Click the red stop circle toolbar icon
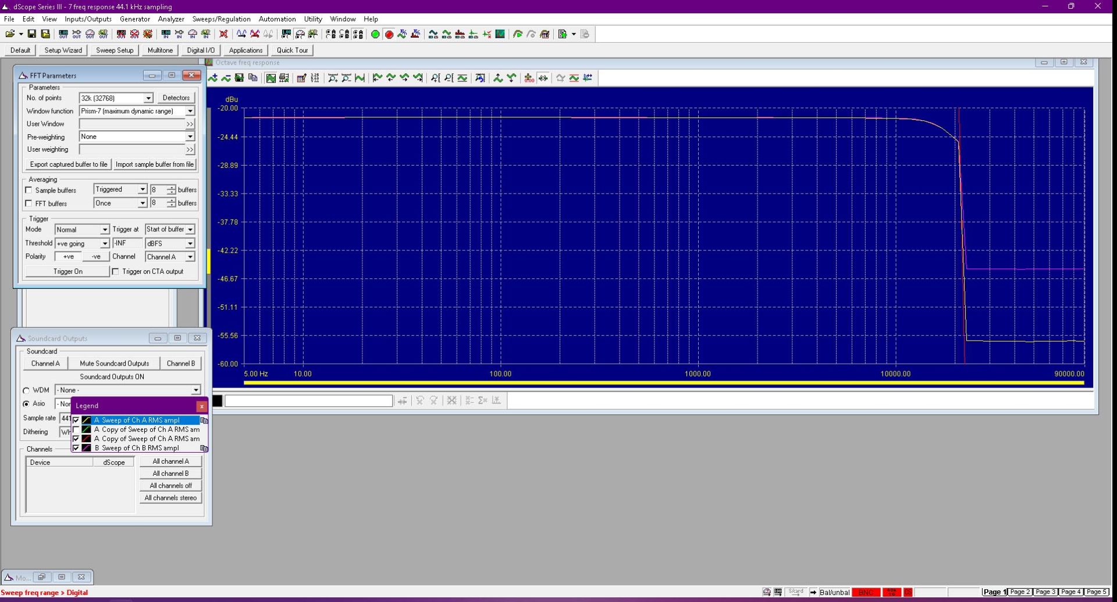The height and width of the screenshot is (602, 1117). click(x=389, y=34)
